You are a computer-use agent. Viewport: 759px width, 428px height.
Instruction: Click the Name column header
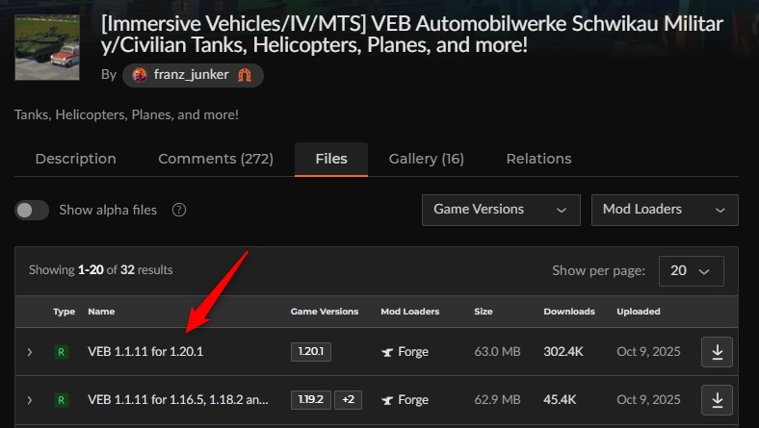[101, 312]
